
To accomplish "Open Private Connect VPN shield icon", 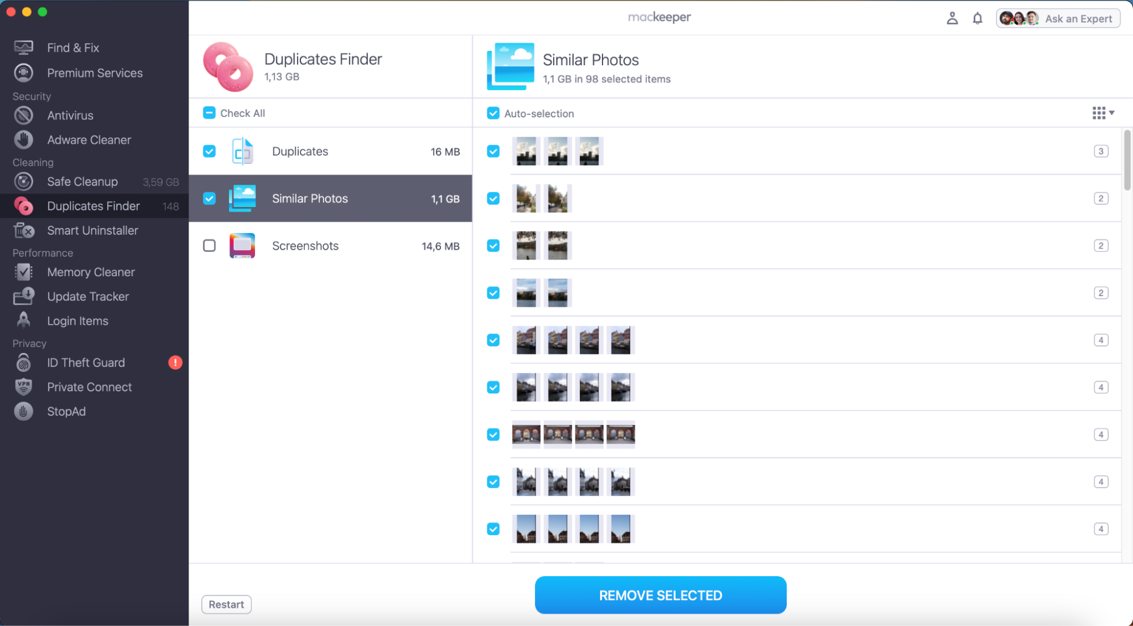I will click(23, 387).
